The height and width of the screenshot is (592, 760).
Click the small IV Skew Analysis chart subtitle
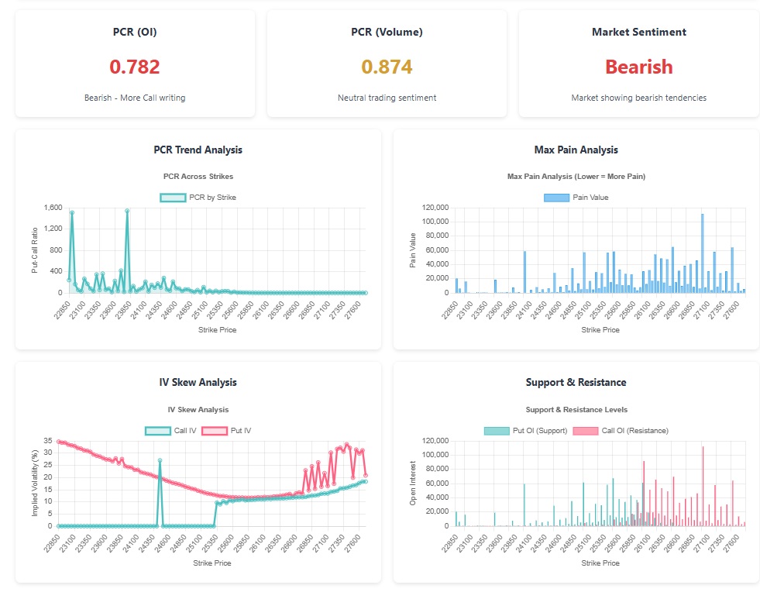[x=198, y=410]
